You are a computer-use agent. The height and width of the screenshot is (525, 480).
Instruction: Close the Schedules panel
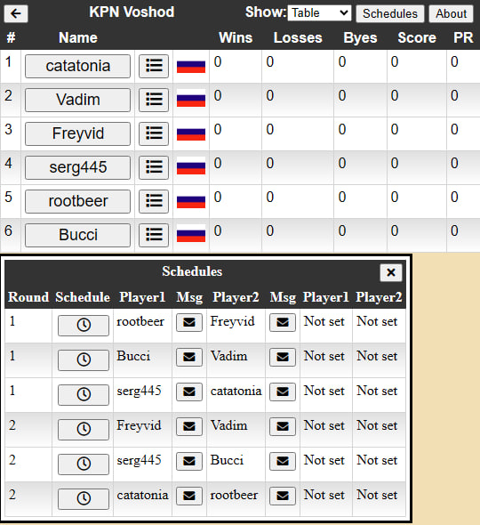391,272
